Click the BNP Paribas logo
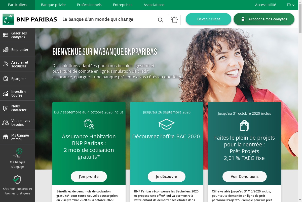This screenshot has height=202, width=302. click(x=30, y=19)
